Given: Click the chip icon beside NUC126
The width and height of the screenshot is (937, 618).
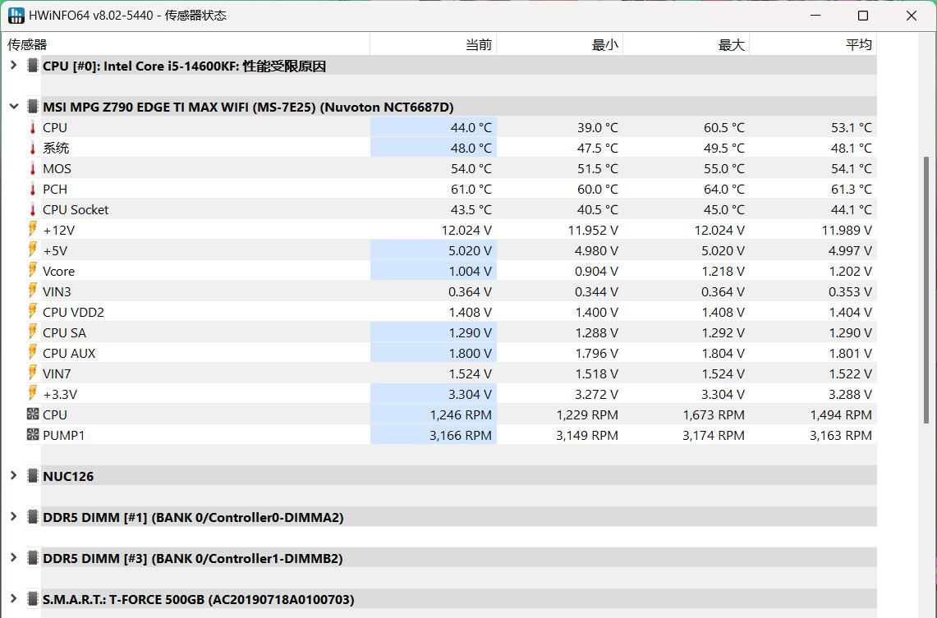Looking at the screenshot, I should (x=33, y=476).
